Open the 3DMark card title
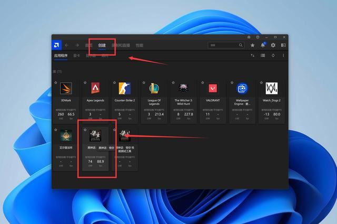This screenshot has width=337, height=224. [66, 100]
